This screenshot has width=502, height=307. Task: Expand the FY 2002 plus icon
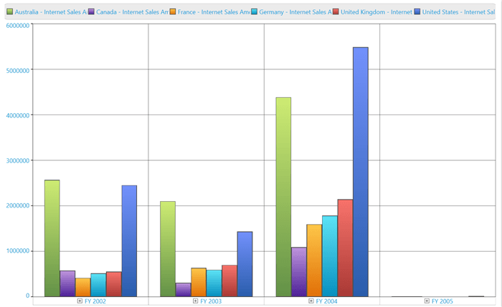(80, 301)
